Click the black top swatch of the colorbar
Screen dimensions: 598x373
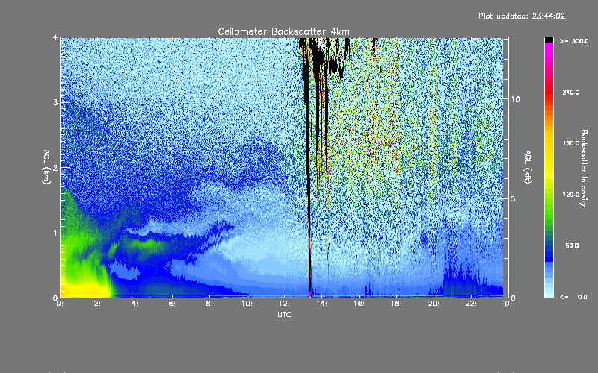(x=549, y=40)
